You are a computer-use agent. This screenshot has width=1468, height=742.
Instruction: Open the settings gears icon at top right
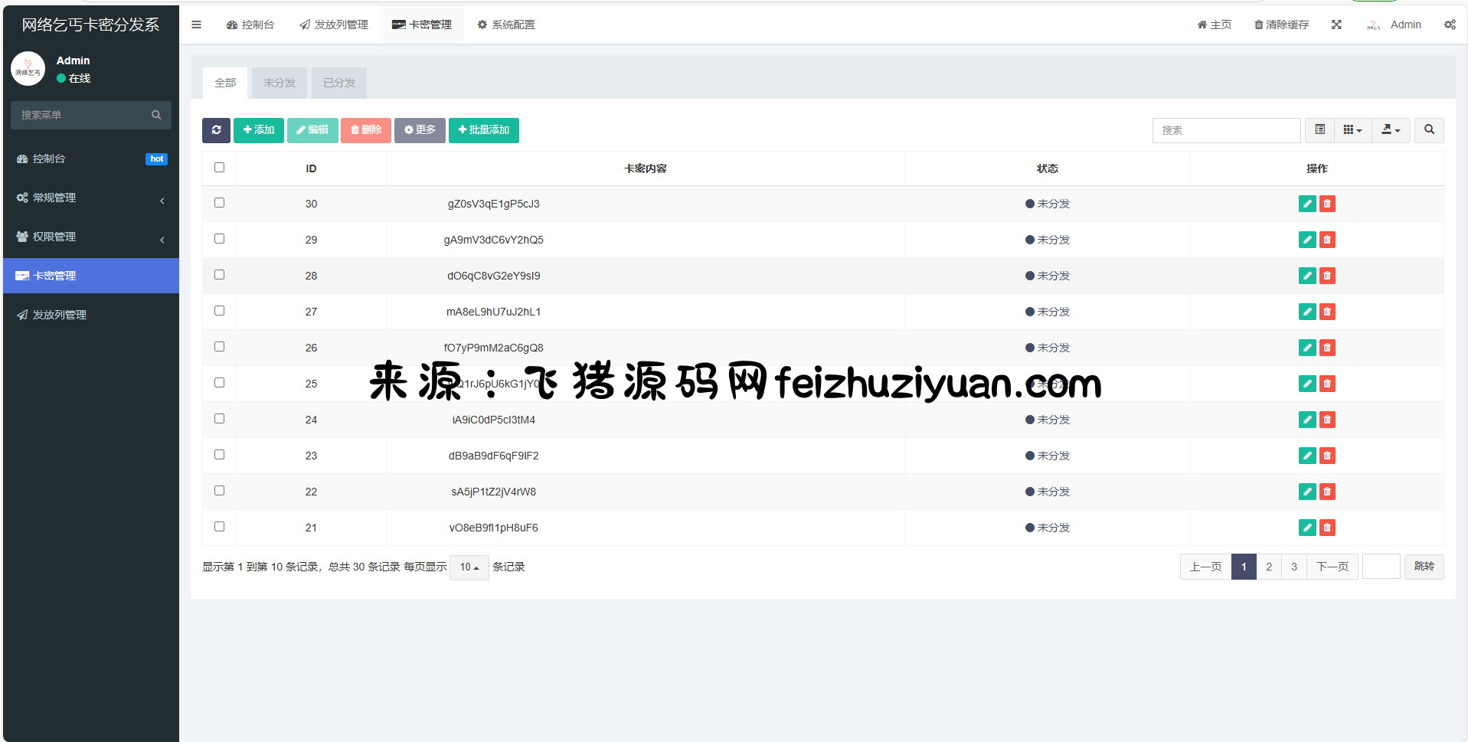(1450, 25)
